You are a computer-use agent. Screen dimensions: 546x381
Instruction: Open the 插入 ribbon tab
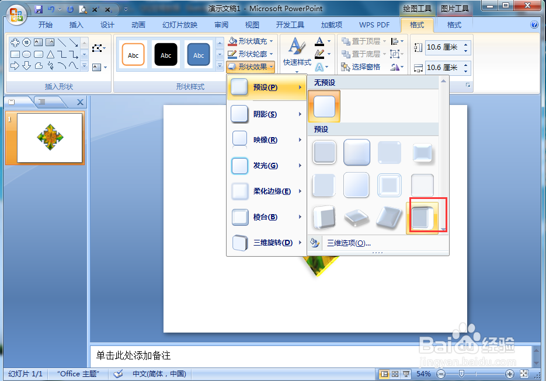click(x=76, y=25)
